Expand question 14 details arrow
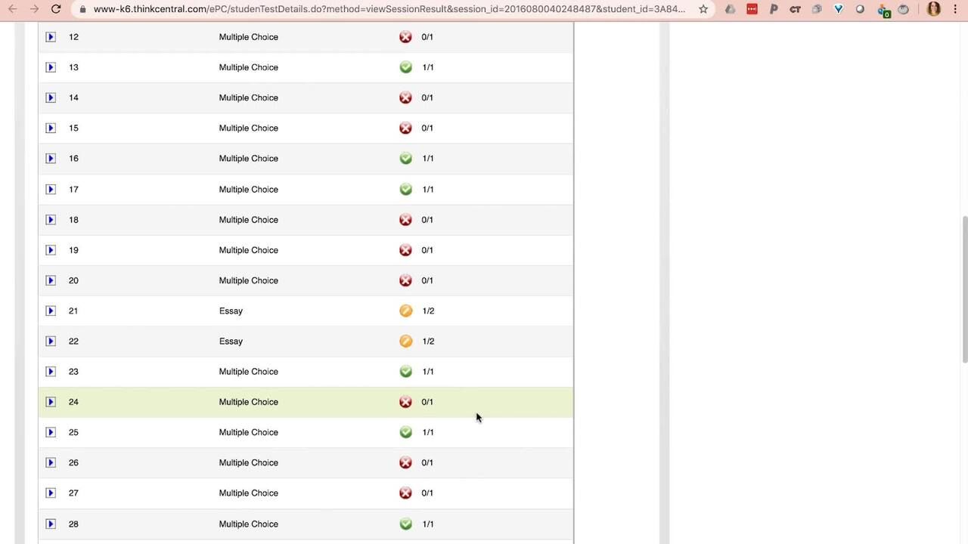Viewport: 968px width, 544px height. click(51, 97)
